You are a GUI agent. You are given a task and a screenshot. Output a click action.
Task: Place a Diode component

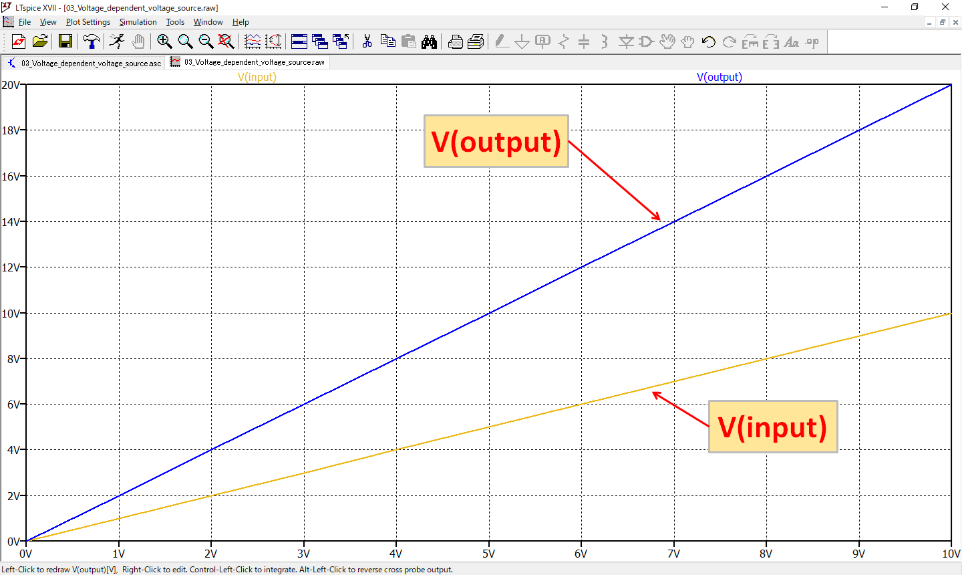(x=625, y=41)
